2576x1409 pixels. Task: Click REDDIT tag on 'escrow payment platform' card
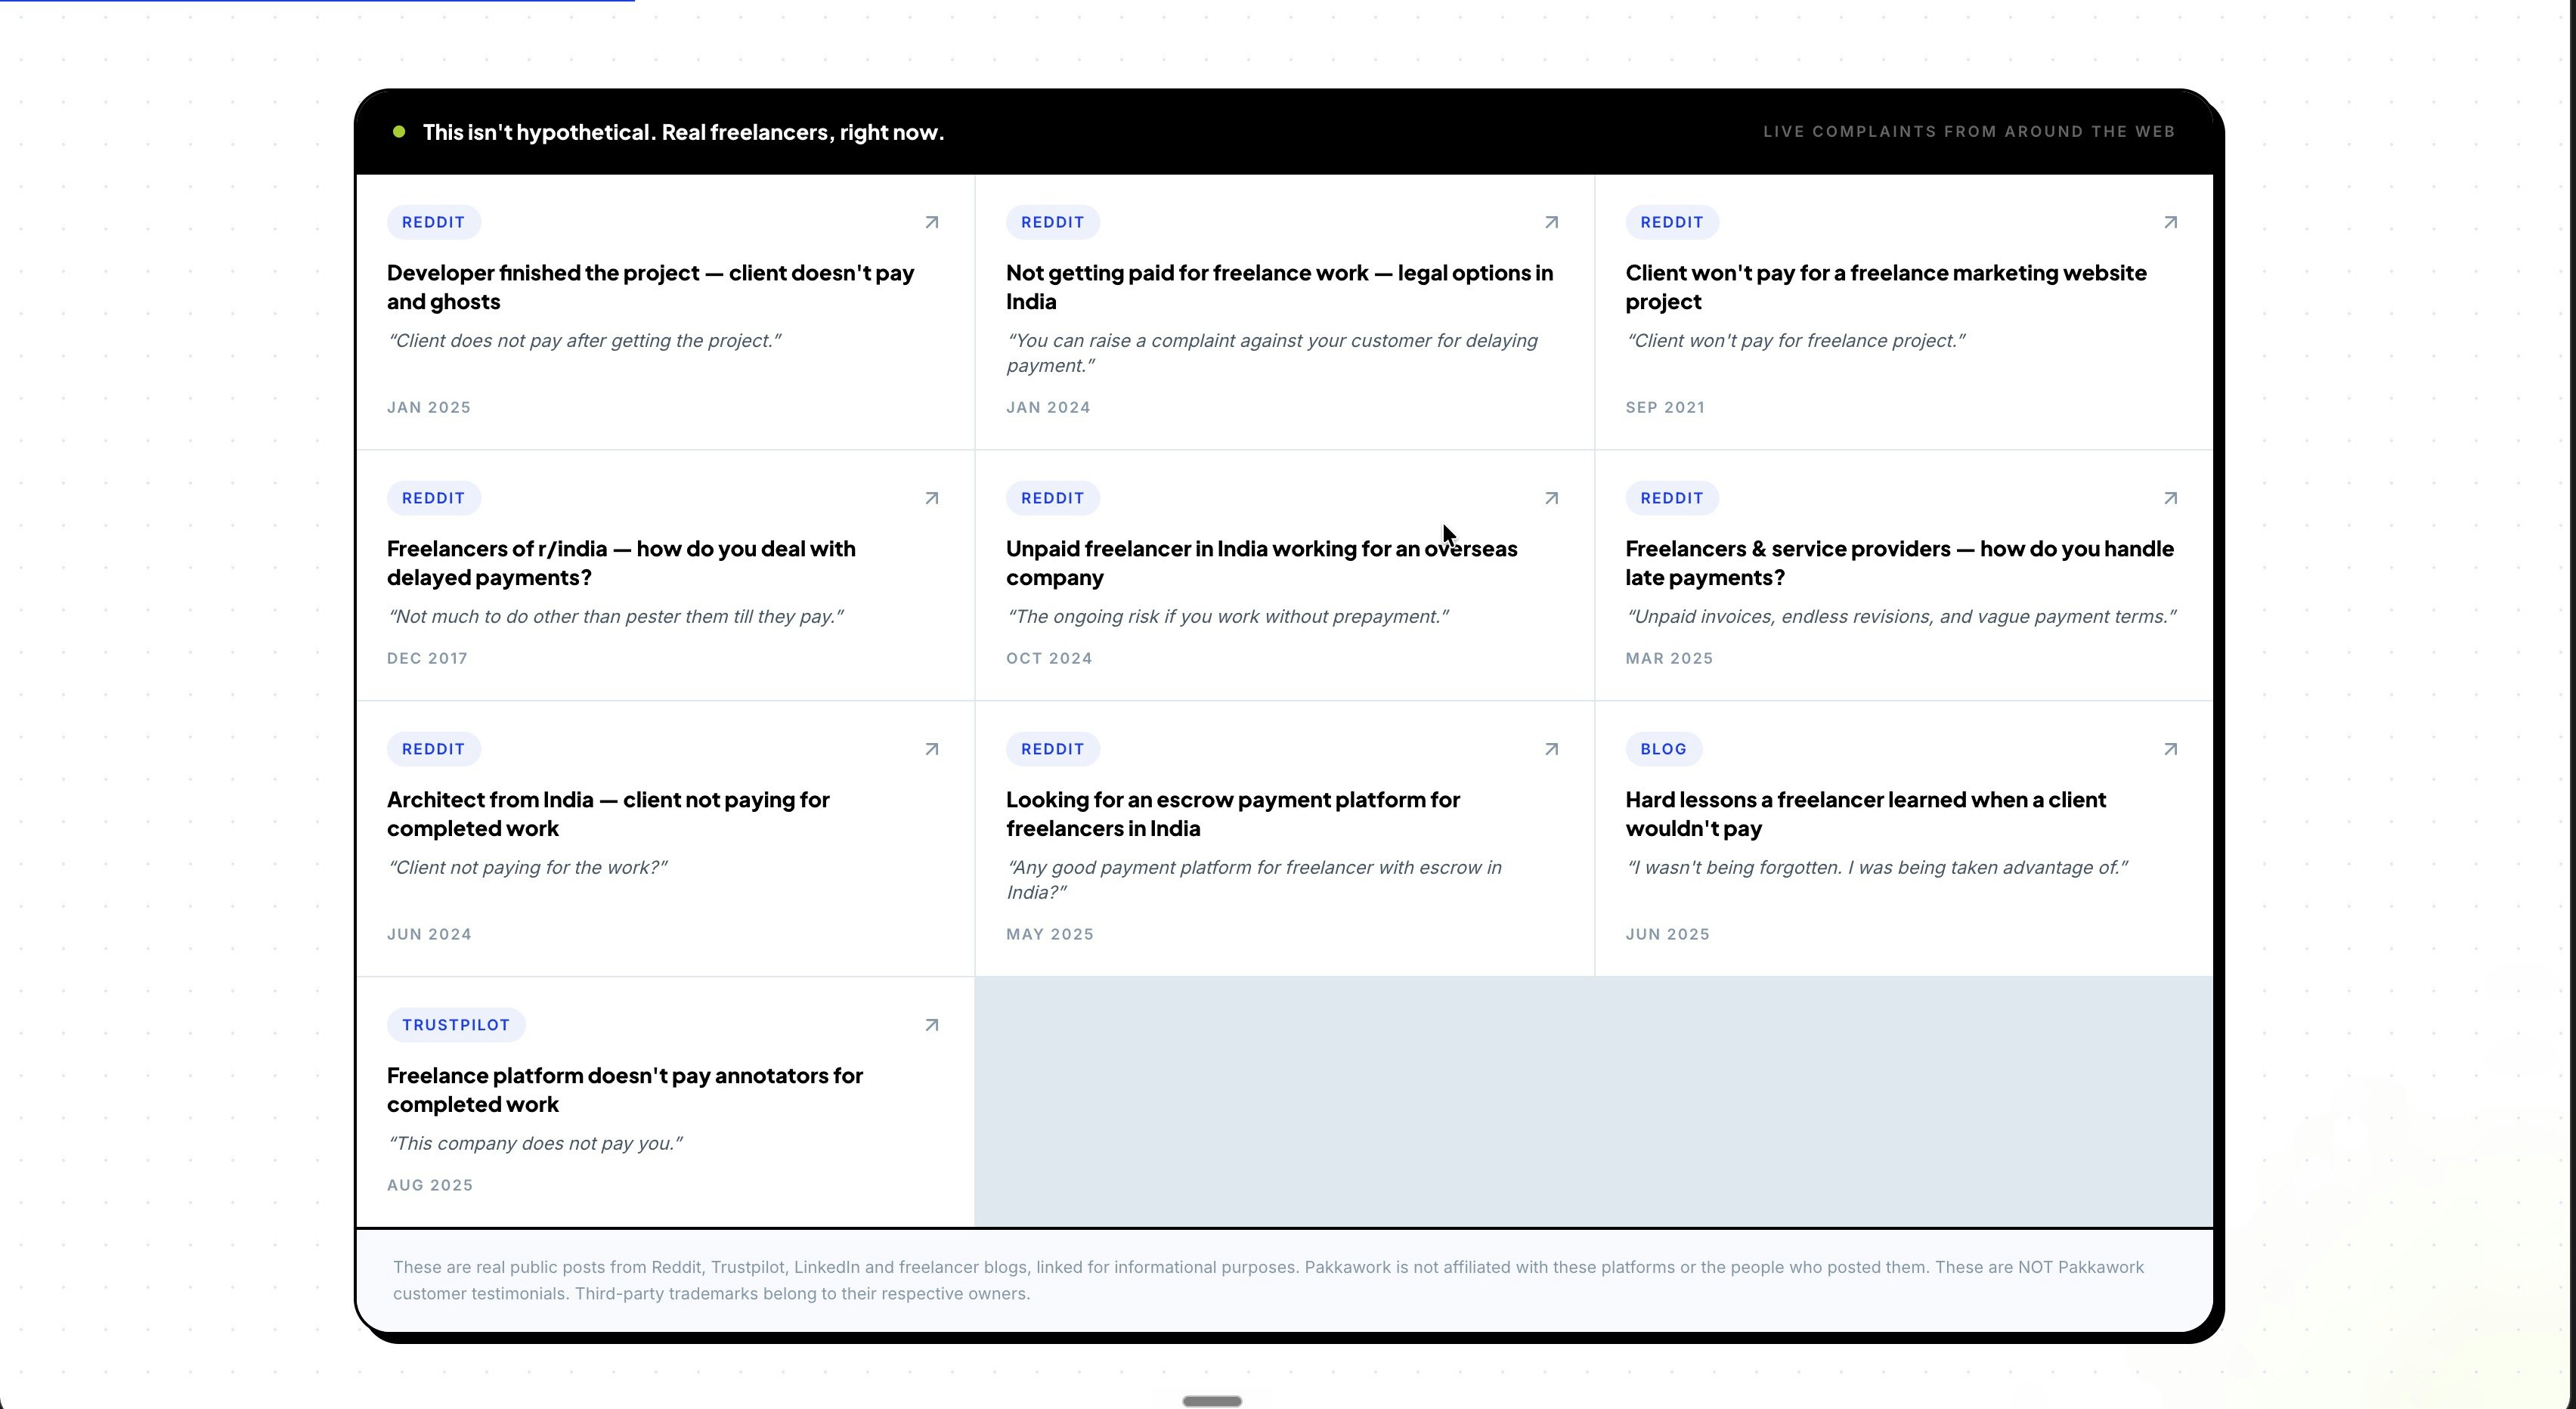click(x=1052, y=749)
